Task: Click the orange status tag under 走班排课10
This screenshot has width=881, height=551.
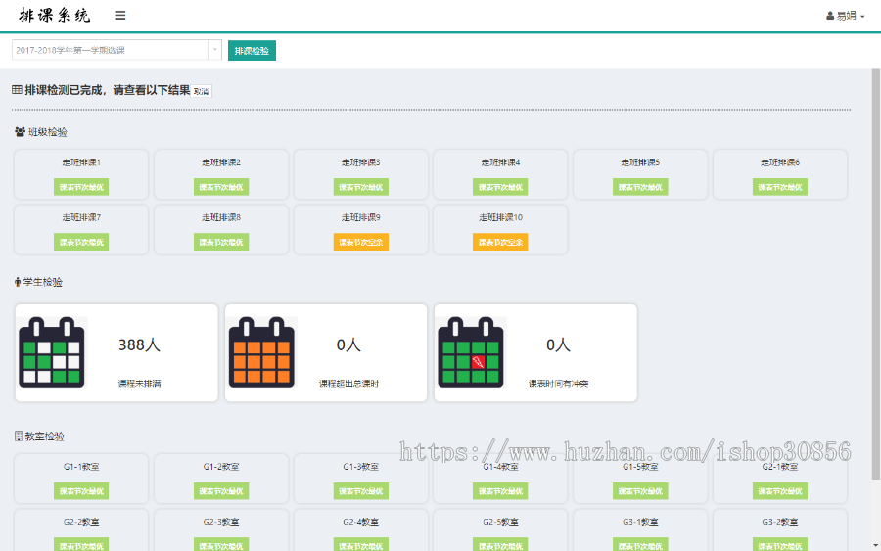Action: [500, 242]
